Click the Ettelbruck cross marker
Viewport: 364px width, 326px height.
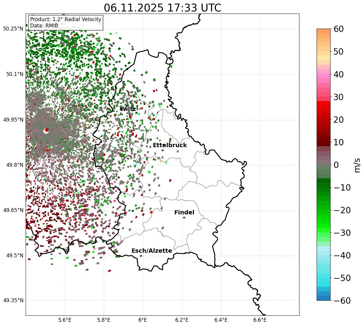[163, 150]
